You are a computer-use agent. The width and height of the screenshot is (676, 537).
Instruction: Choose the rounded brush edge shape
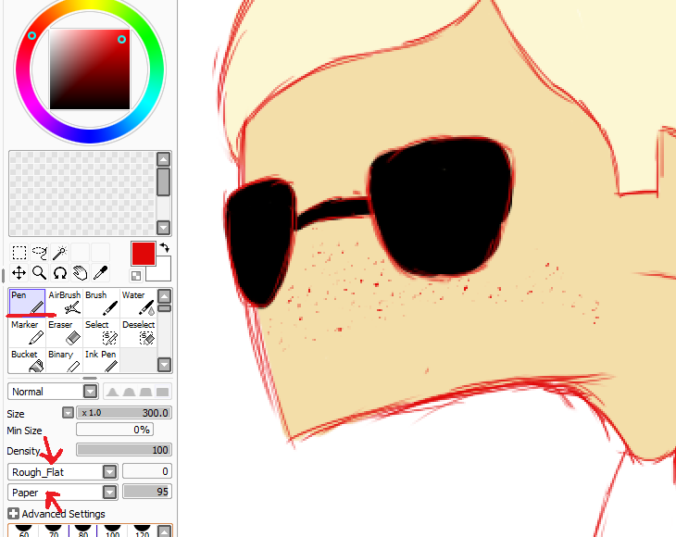tap(129, 392)
